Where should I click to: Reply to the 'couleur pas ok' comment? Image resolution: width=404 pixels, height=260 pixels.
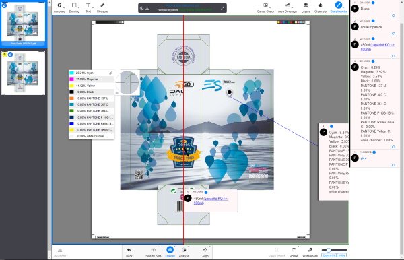[x=393, y=34]
